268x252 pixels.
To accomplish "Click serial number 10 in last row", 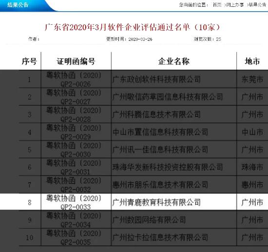I will point(30,238).
